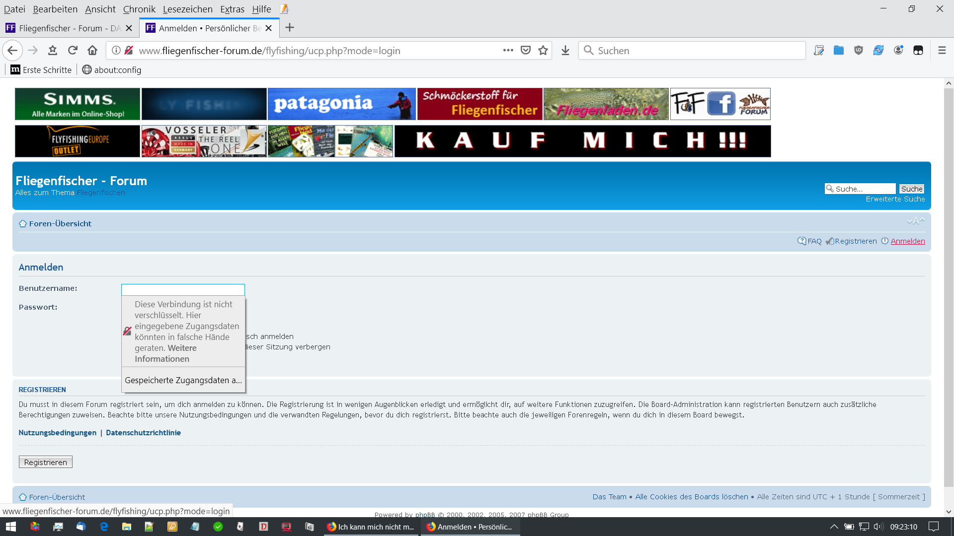Switch to Fliegenfischer - Forum tab
The width and height of the screenshot is (954, 536).
pos(65,28)
